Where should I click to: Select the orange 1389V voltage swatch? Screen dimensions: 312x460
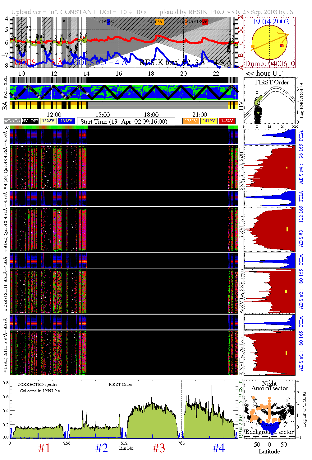191,121
